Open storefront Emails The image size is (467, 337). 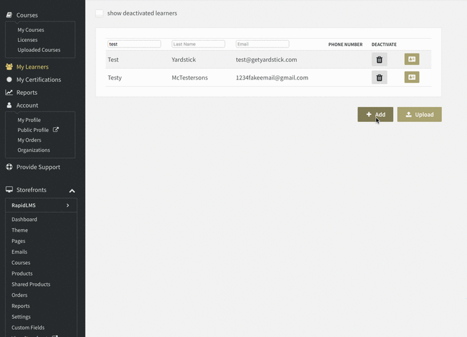coord(19,252)
